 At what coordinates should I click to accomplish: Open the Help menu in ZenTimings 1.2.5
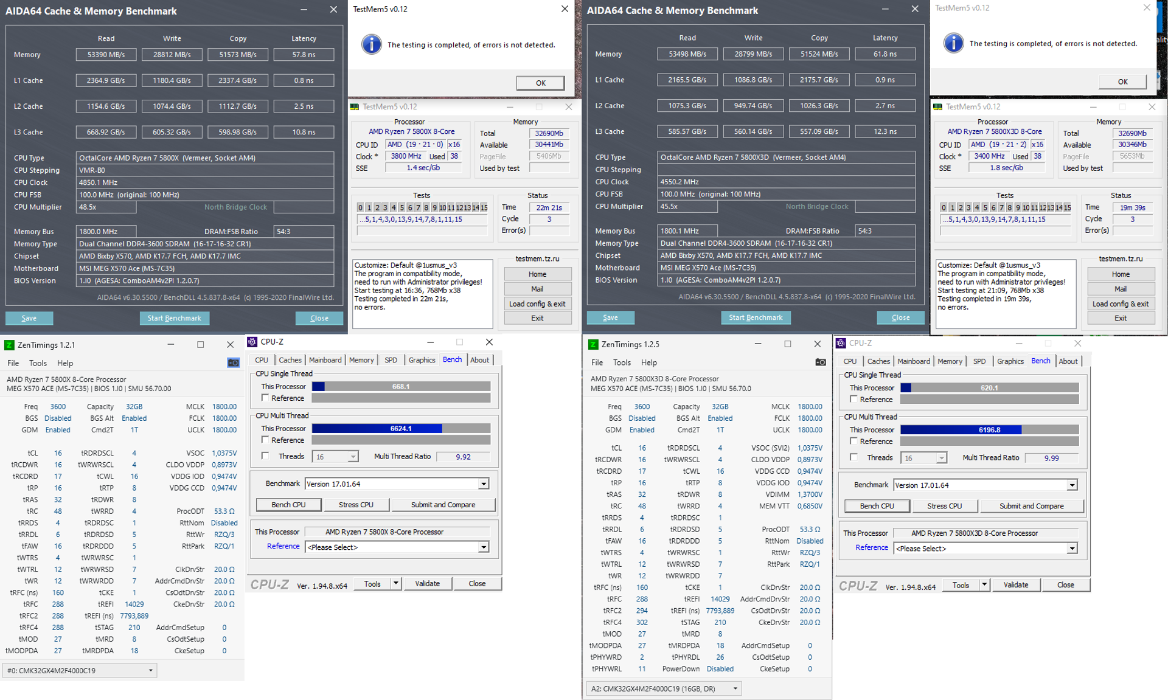click(649, 362)
